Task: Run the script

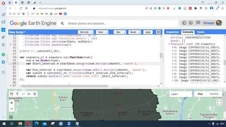Action: [118, 32]
